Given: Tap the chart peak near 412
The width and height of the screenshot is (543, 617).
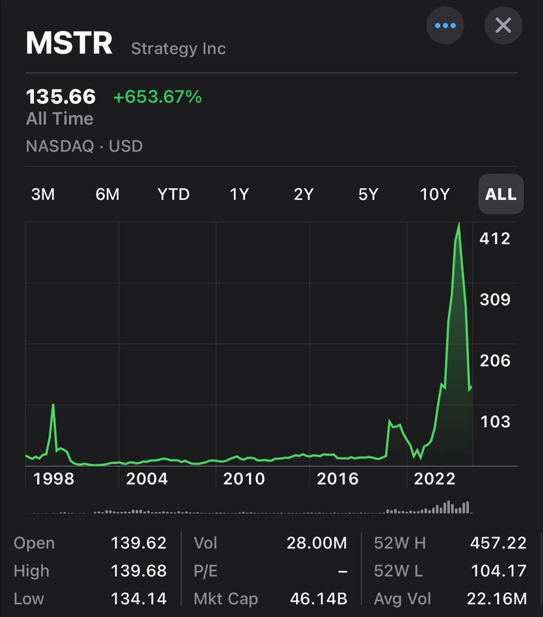Looking at the screenshot, I should (x=459, y=224).
